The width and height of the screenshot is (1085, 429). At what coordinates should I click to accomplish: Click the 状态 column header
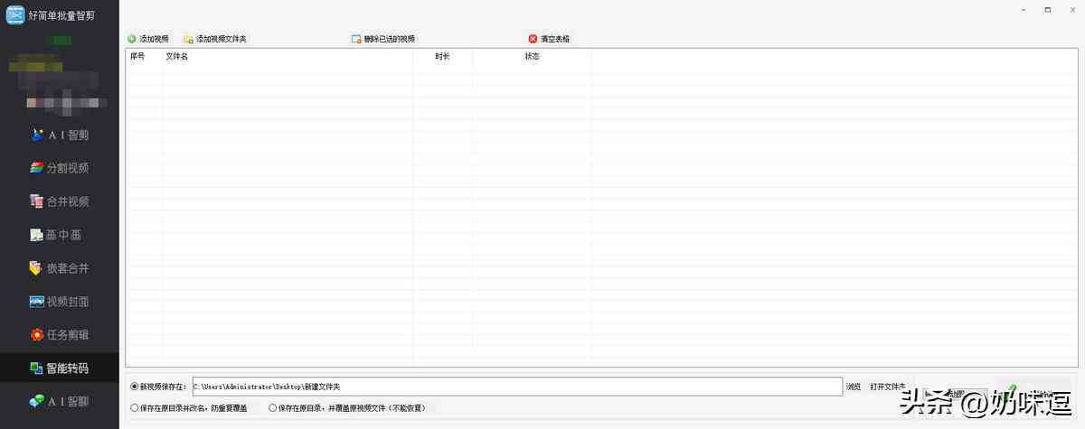point(533,56)
